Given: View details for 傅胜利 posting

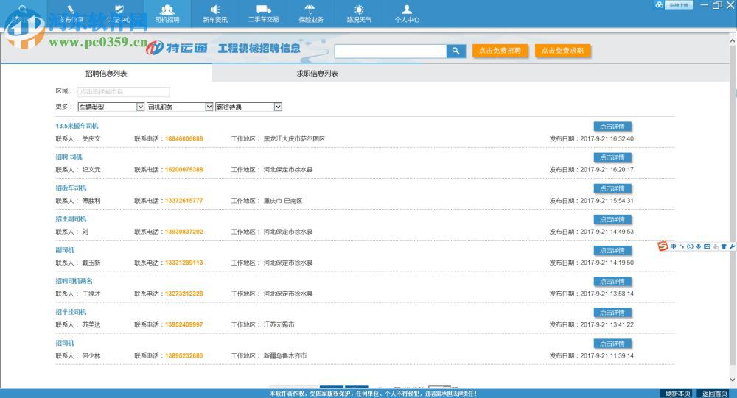Looking at the screenshot, I should coord(612,188).
